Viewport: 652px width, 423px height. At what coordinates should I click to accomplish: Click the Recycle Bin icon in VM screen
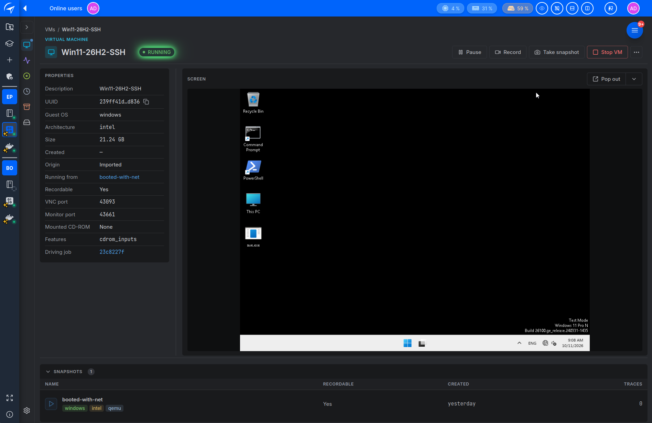(253, 103)
